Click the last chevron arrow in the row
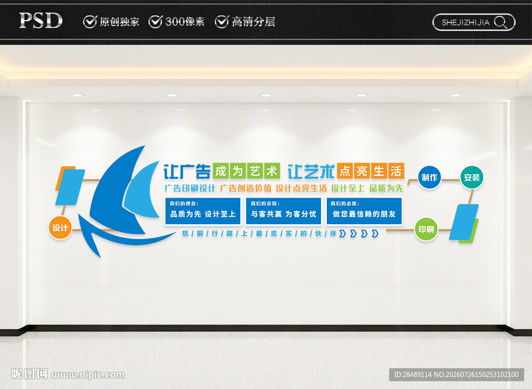This screenshot has width=532, height=389. point(375,233)
